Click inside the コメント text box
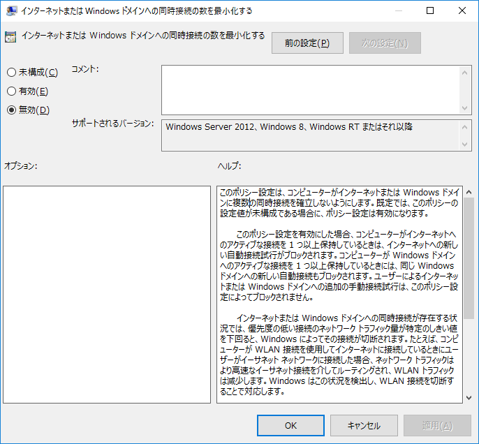479x444 pixels. 310,90
